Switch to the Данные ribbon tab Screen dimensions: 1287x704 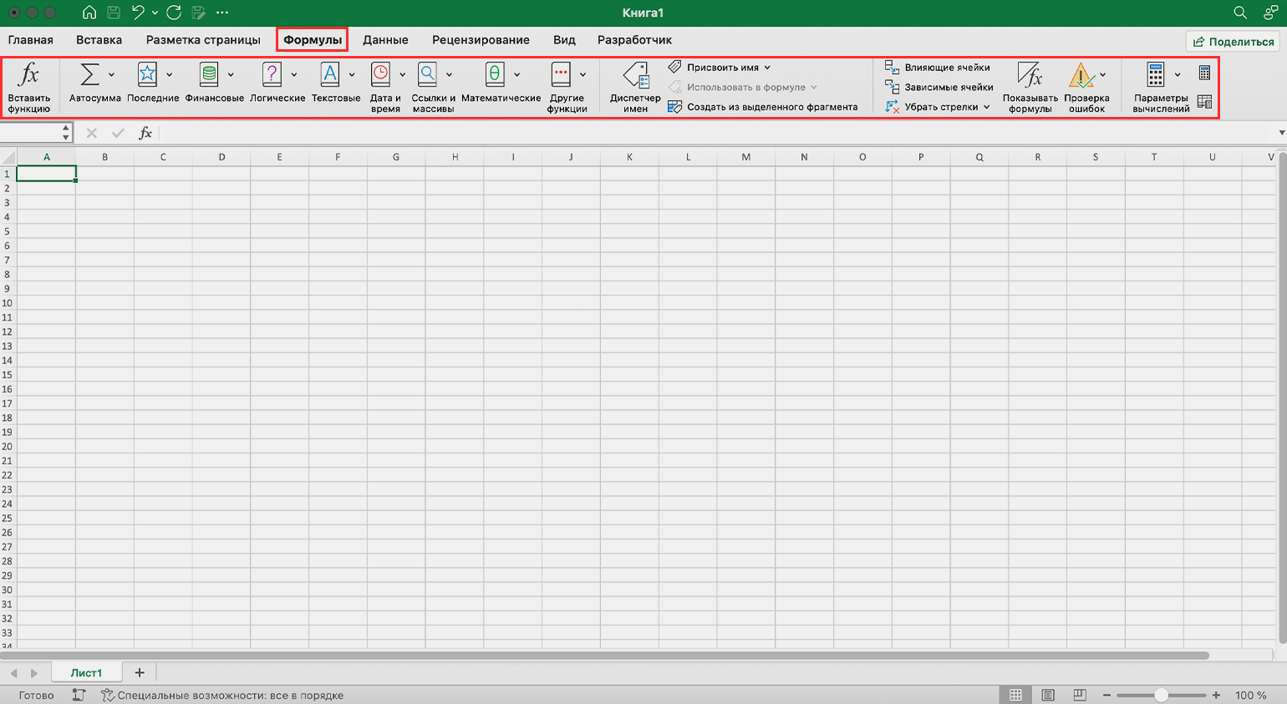(385, 40)
